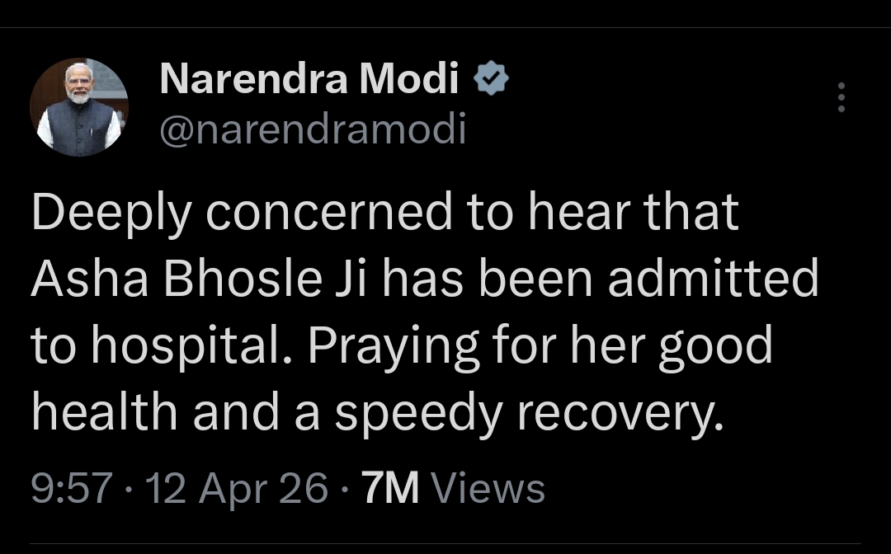Click the display name Narendra Modi
The width and height of the screenshot is (891, 554).
click(x=309, y=80)
